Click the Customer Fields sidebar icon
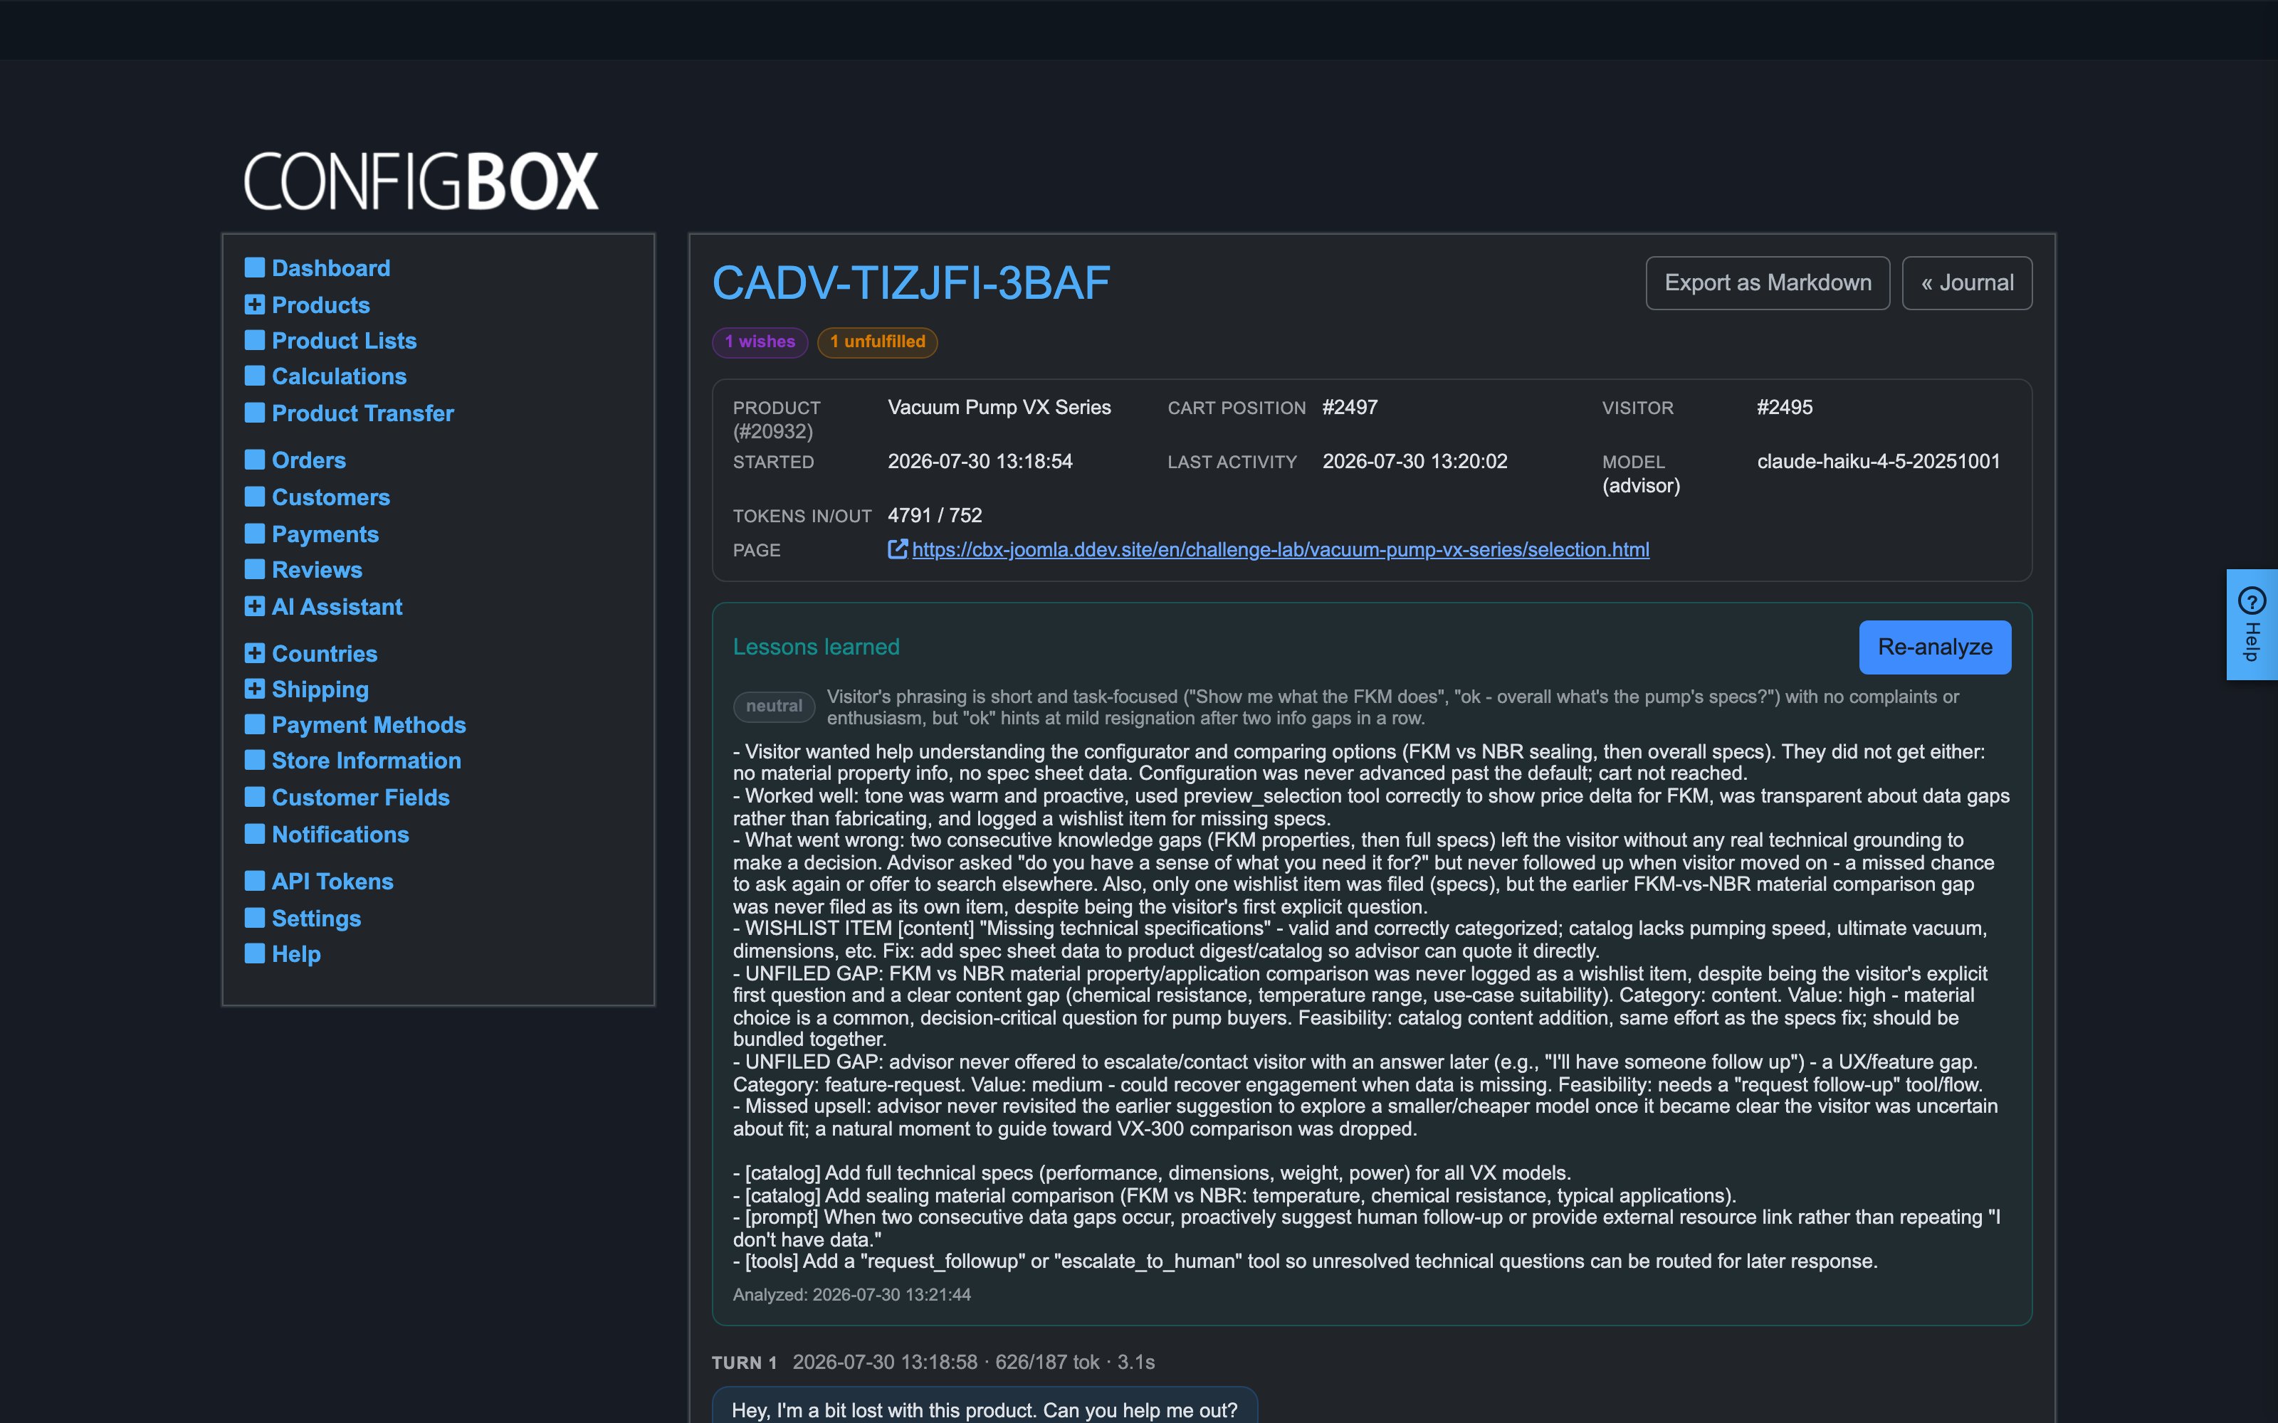Screen dimensions: 2278x1423 (254, 797)
